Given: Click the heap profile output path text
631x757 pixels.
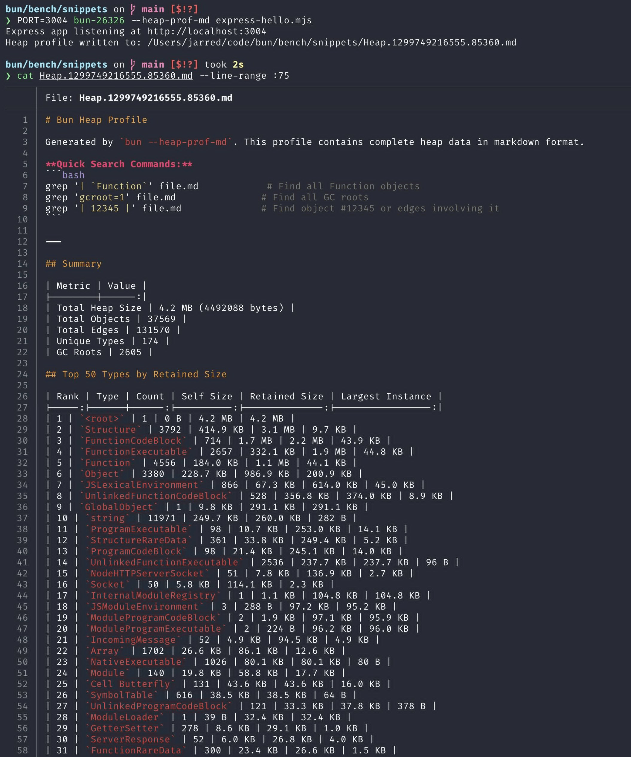Looking at the screenshot, I should pos(332,42).
